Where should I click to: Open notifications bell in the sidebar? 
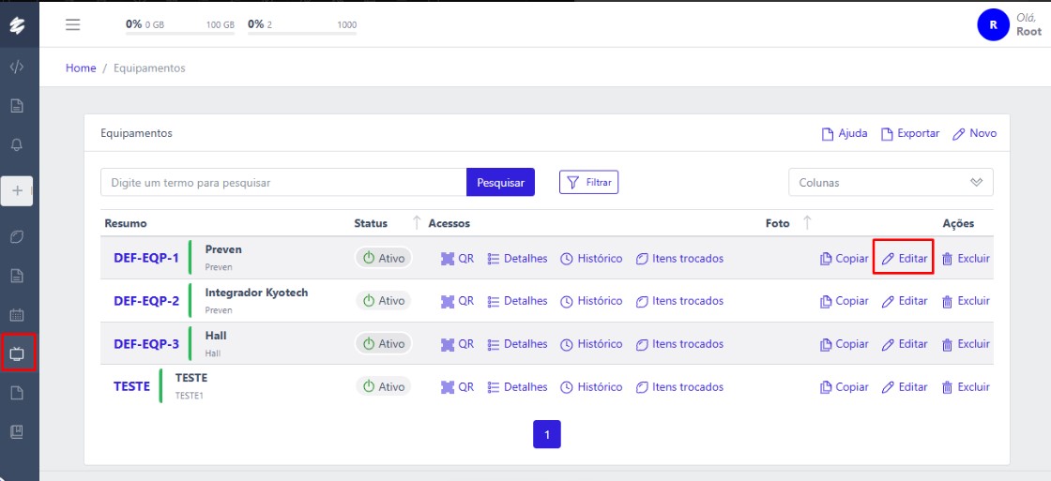click(17, 145)
